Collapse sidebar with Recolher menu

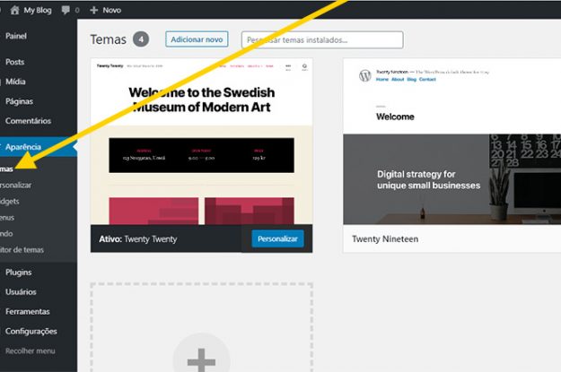[x=31, y=350]
